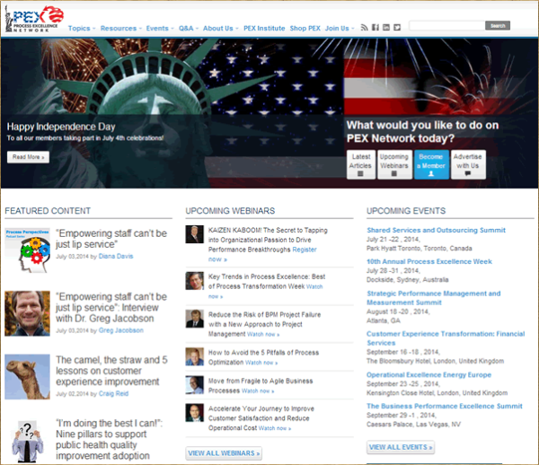The image size is (539, 465).
Task: Click the Happy Independence Day banner headline
Action: tap(61, 127)
